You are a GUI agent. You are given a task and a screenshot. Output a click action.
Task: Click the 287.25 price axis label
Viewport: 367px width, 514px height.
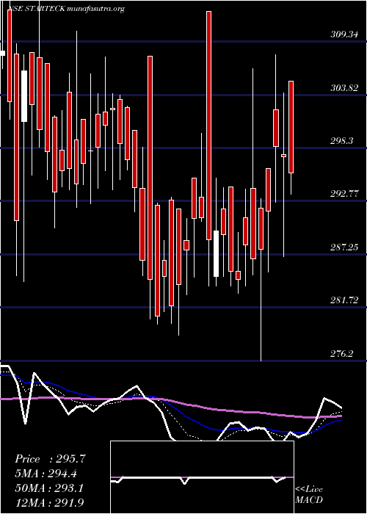[x=344, y=247]
